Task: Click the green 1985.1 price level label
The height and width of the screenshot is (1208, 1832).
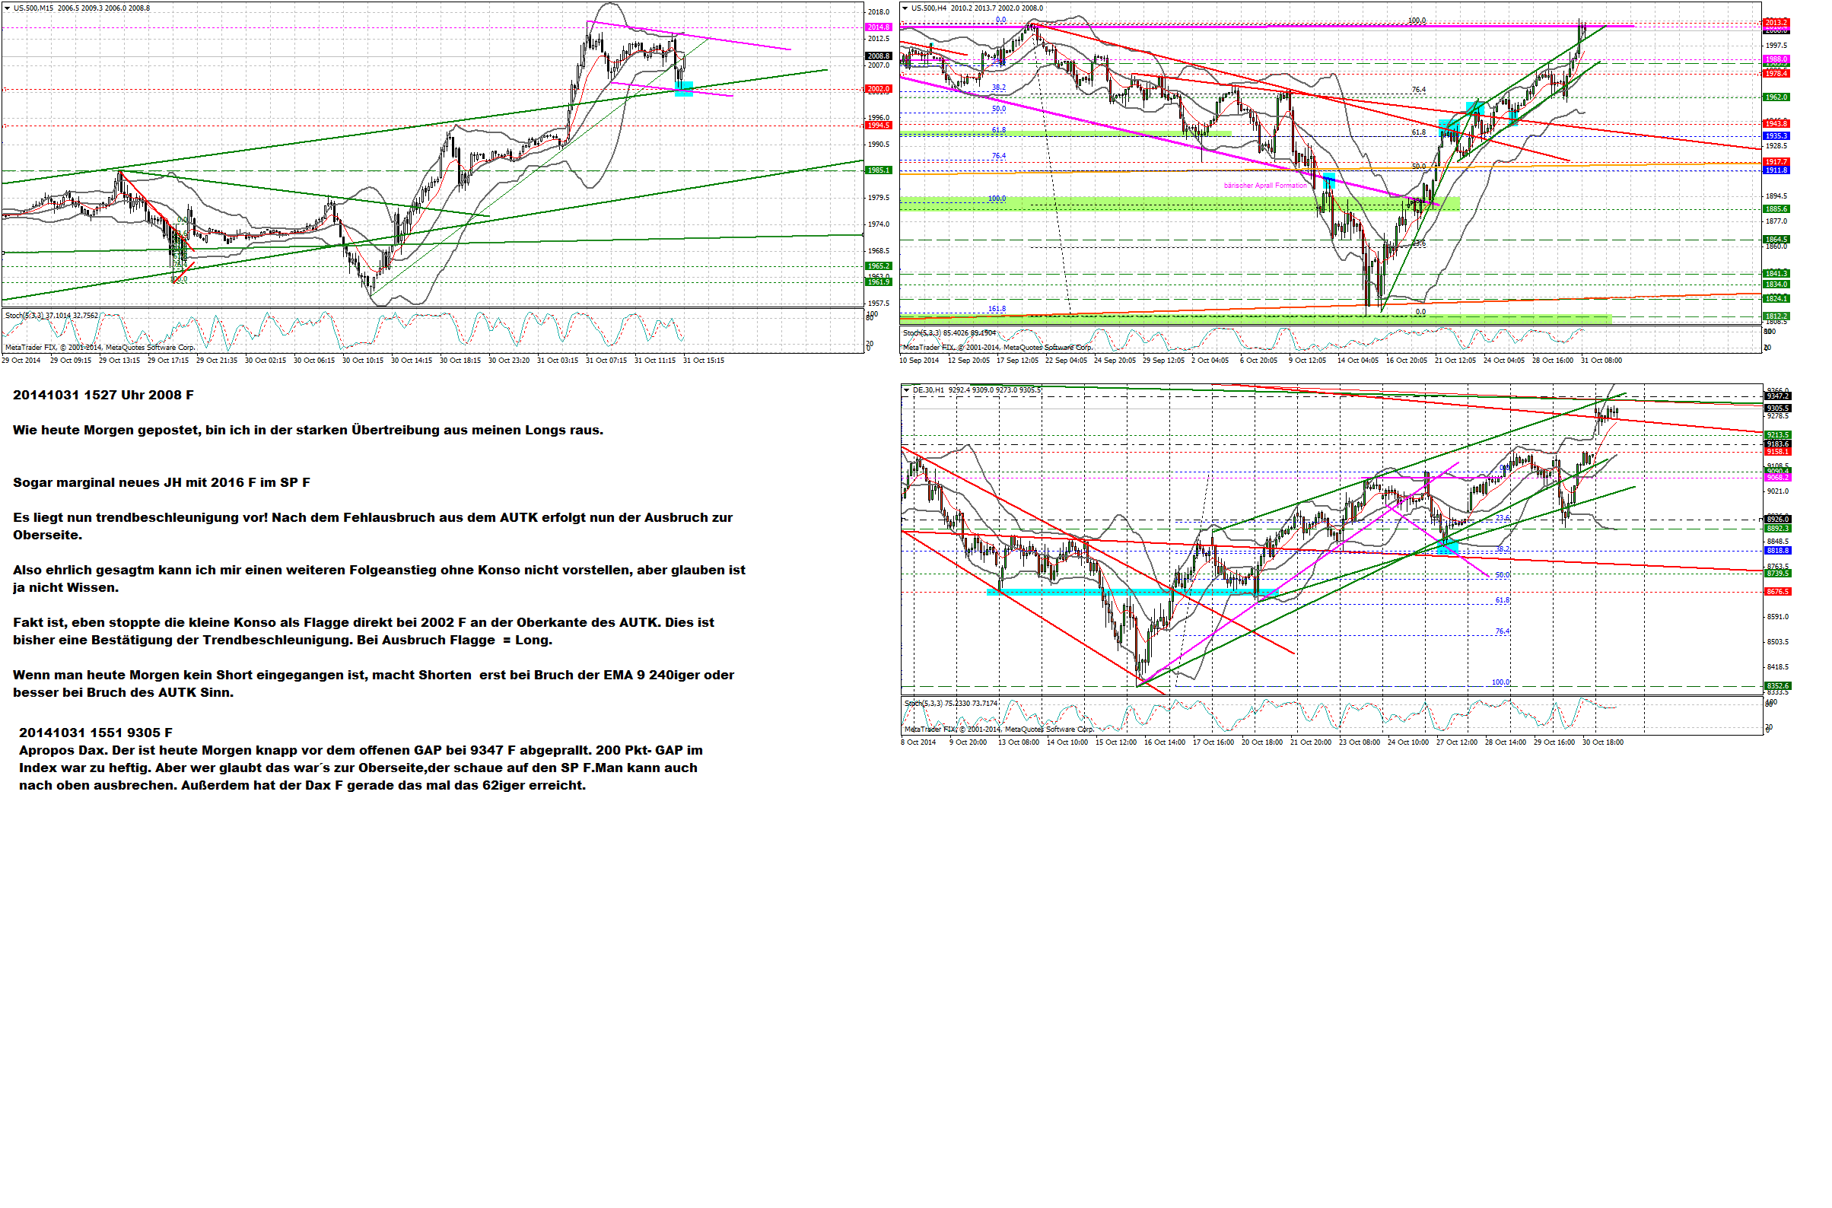Action: [878, 170]
